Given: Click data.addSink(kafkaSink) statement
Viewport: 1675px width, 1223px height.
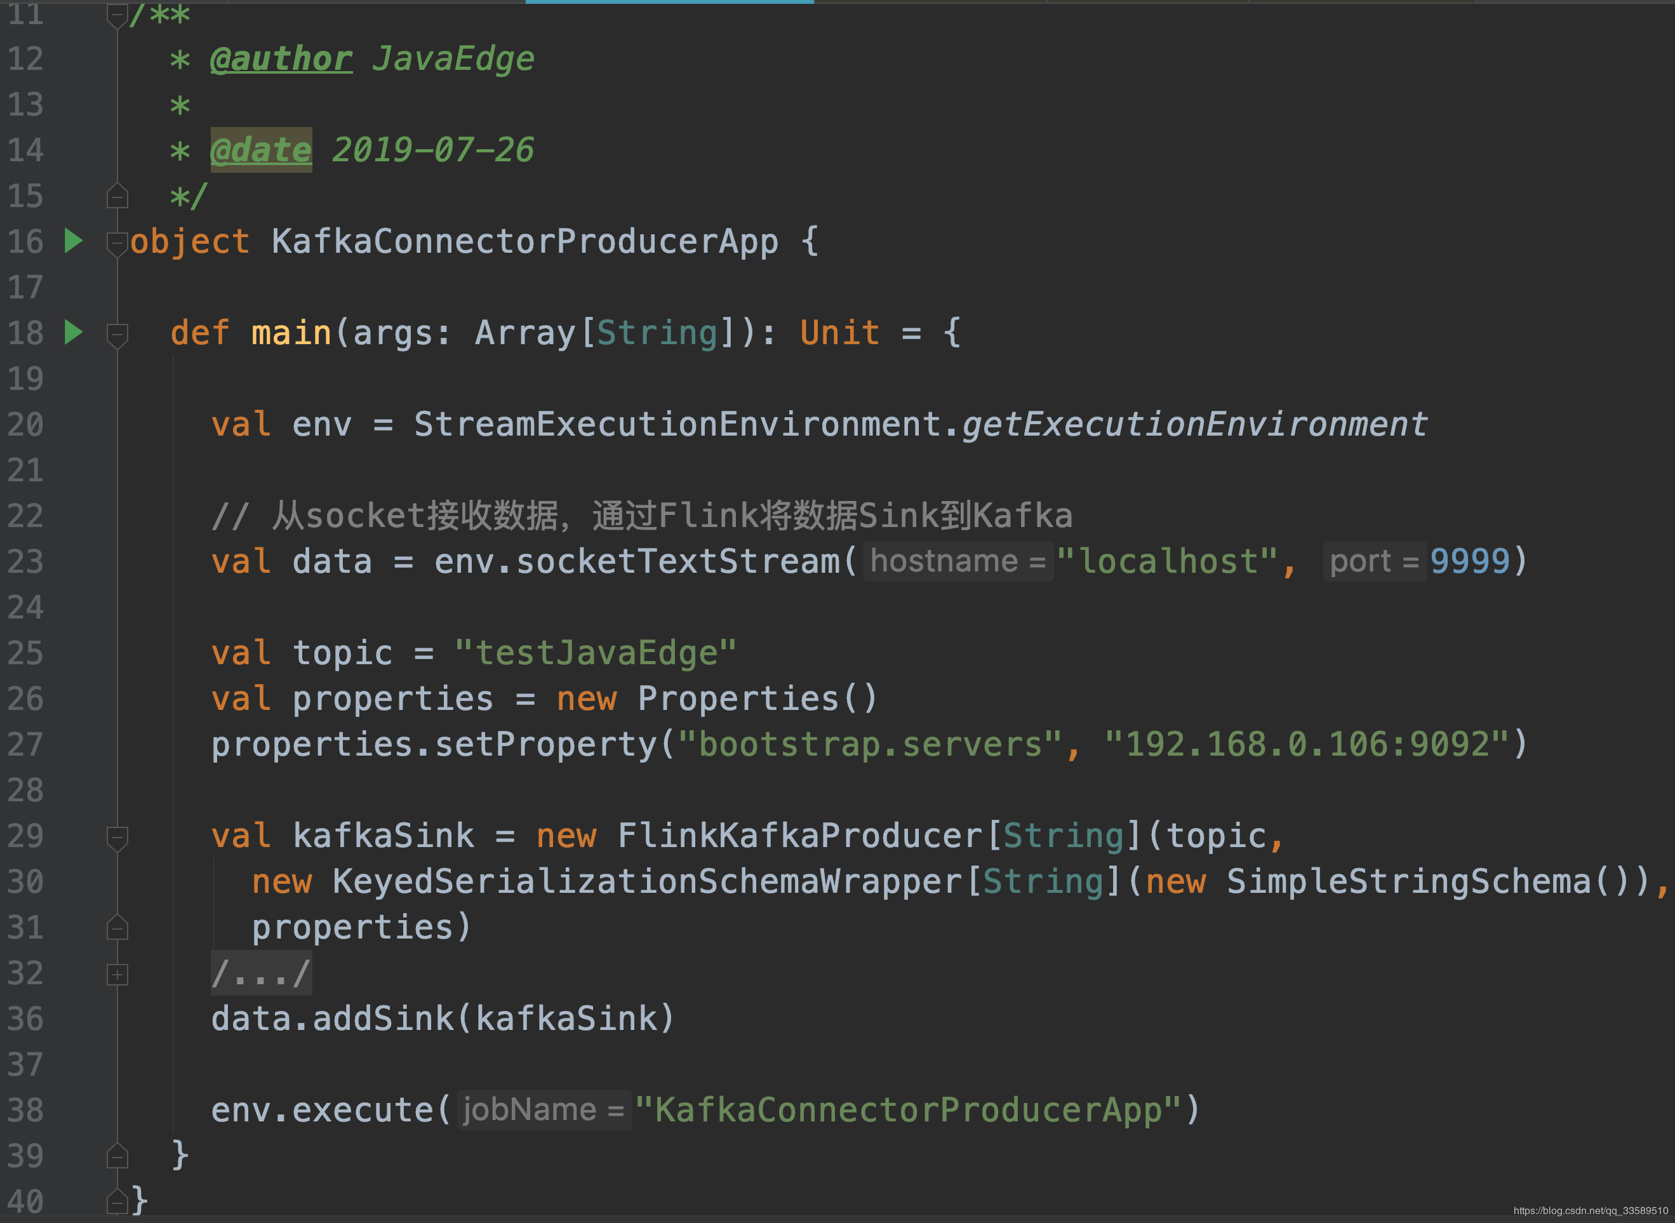Looking at the screenshot, I should tap(443, 1019).
